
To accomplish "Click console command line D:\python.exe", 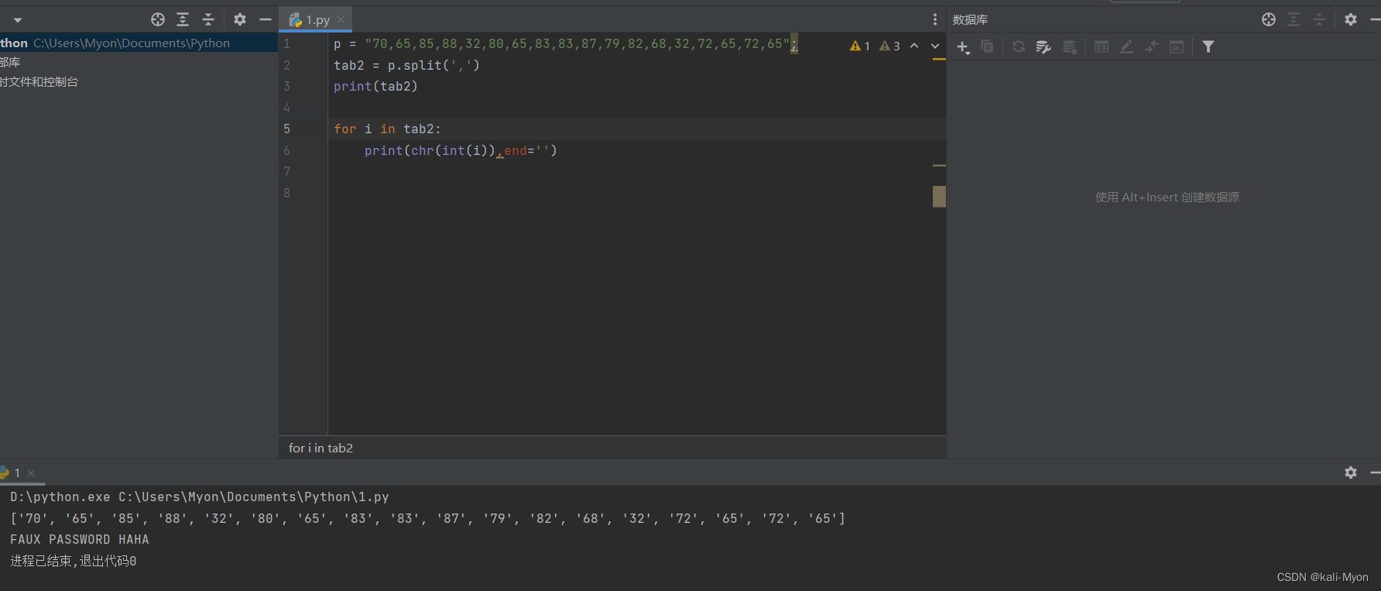I will pyautogui.click(x=200, y=497).
